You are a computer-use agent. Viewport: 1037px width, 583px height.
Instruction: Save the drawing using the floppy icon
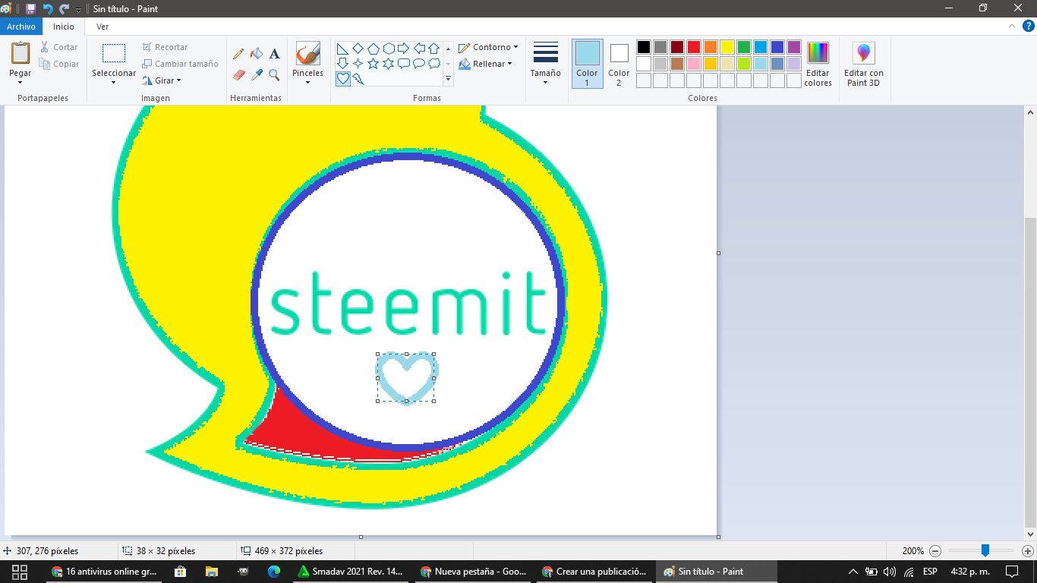click(x=30, y=8)
